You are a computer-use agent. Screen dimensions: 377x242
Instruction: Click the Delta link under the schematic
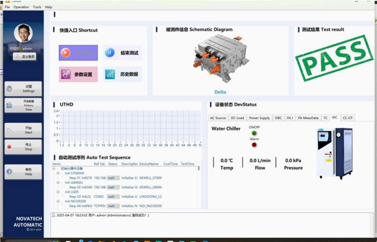[220, 92]
